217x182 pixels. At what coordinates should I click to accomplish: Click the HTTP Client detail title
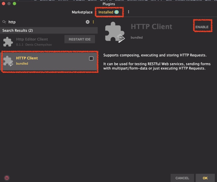[152, 27]
